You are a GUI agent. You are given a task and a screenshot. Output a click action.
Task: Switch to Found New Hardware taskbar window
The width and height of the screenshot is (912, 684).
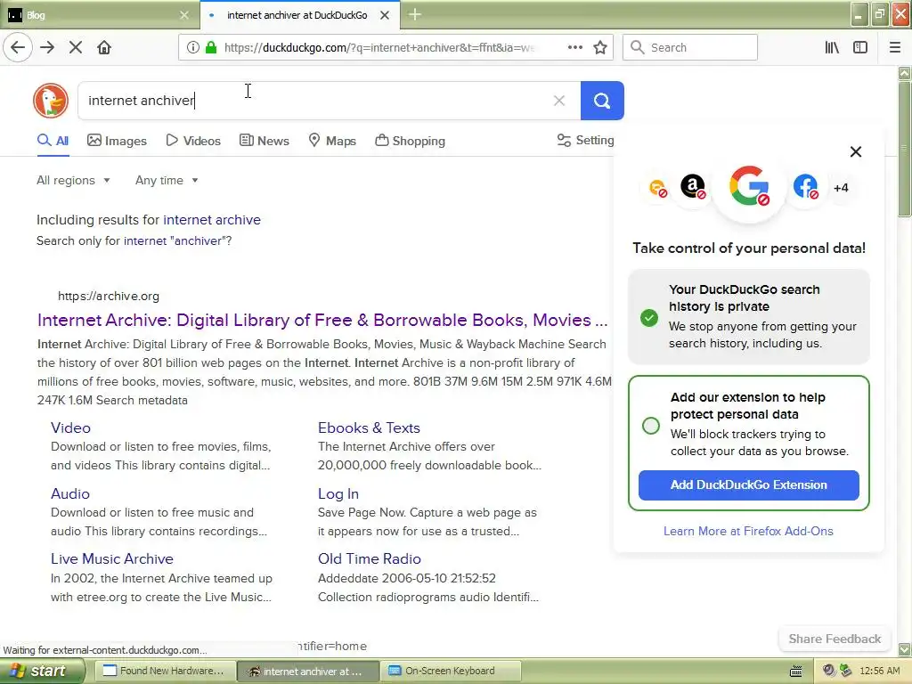(164, 671)
